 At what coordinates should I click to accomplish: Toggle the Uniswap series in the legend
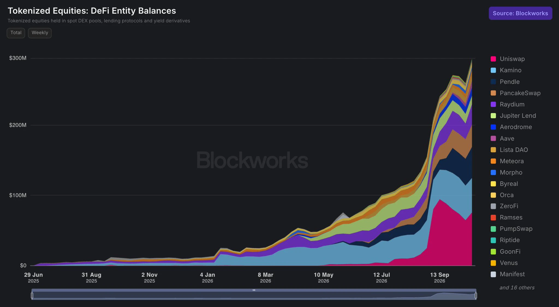click(507, 59)
